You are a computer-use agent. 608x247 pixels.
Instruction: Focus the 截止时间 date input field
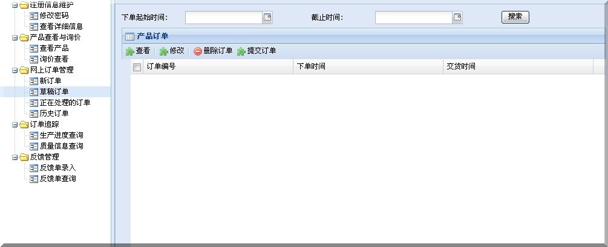(414, 18)
